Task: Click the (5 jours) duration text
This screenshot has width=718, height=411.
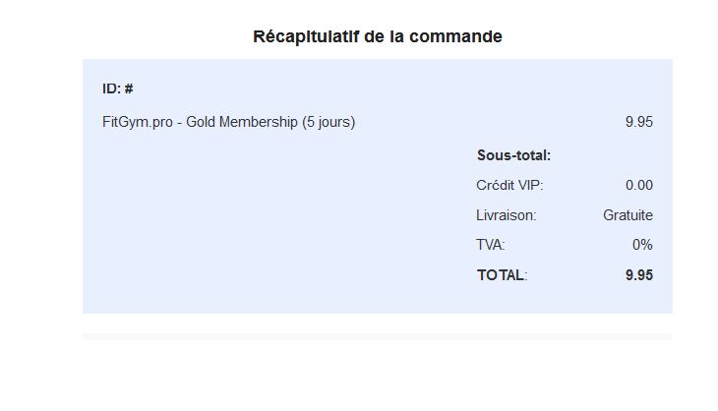Action: [x=329, y=122]
